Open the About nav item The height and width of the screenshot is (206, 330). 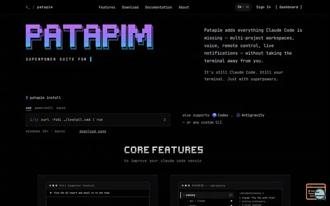(184, 7)
